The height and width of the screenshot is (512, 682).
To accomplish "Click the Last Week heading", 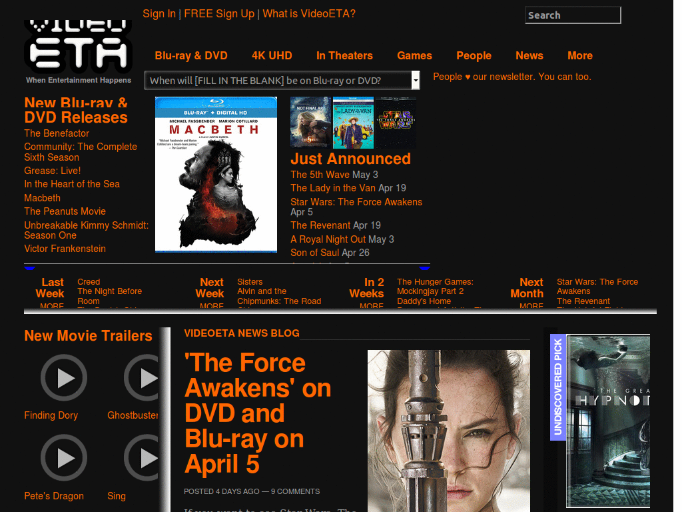I will coord(50,288).
